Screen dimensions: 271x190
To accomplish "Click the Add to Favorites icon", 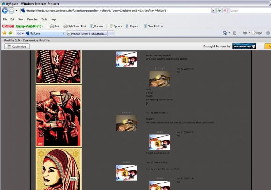I will coord(11,33).
